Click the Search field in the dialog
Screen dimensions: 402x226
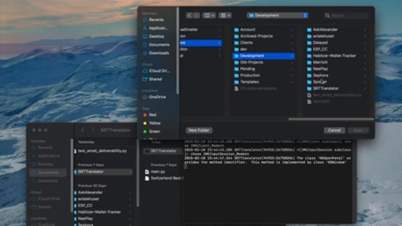click(347, 16)
